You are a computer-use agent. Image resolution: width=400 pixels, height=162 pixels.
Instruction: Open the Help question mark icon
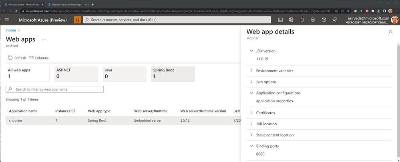click(324, 20)
